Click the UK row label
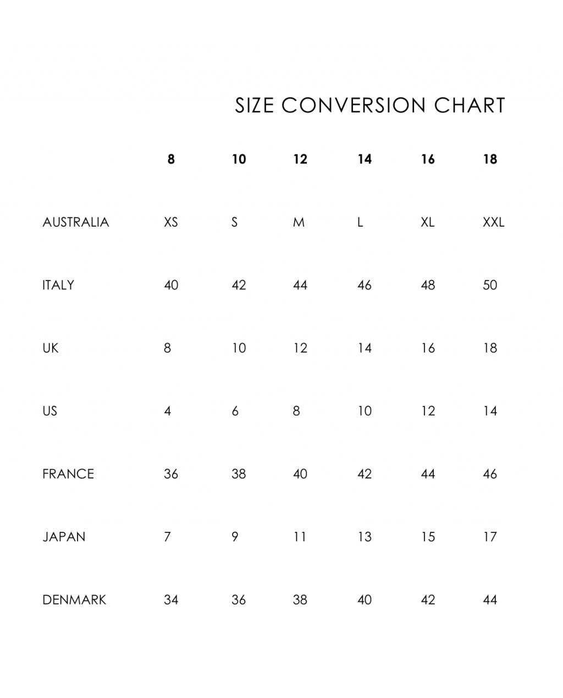The width and height of the screenshot is (563, 698). click(51, 348)
